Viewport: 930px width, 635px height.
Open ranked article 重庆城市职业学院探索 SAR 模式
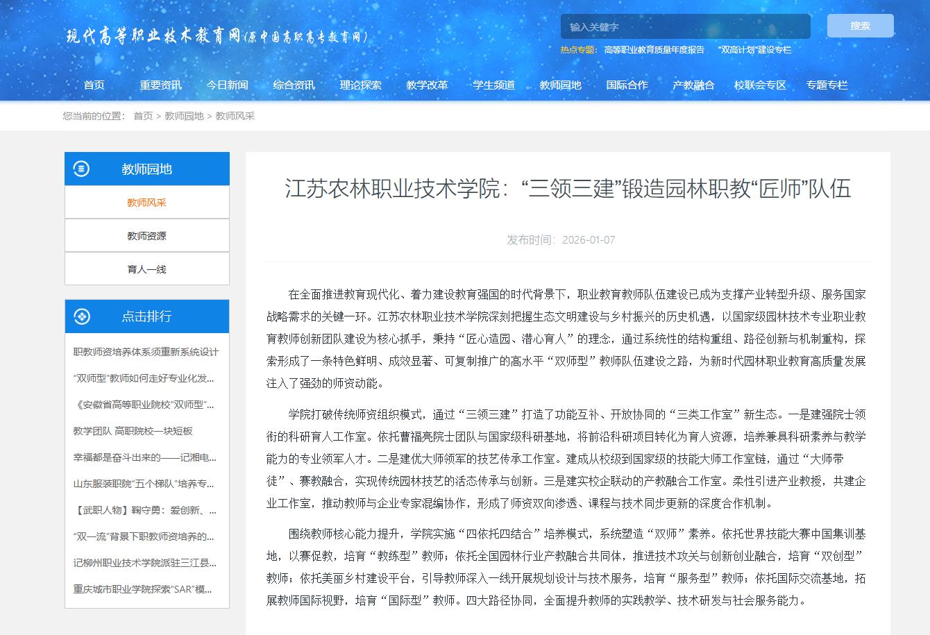143,589
